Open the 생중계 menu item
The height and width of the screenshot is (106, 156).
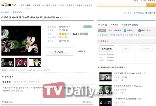pyautogui.click(x=79, y=5)
